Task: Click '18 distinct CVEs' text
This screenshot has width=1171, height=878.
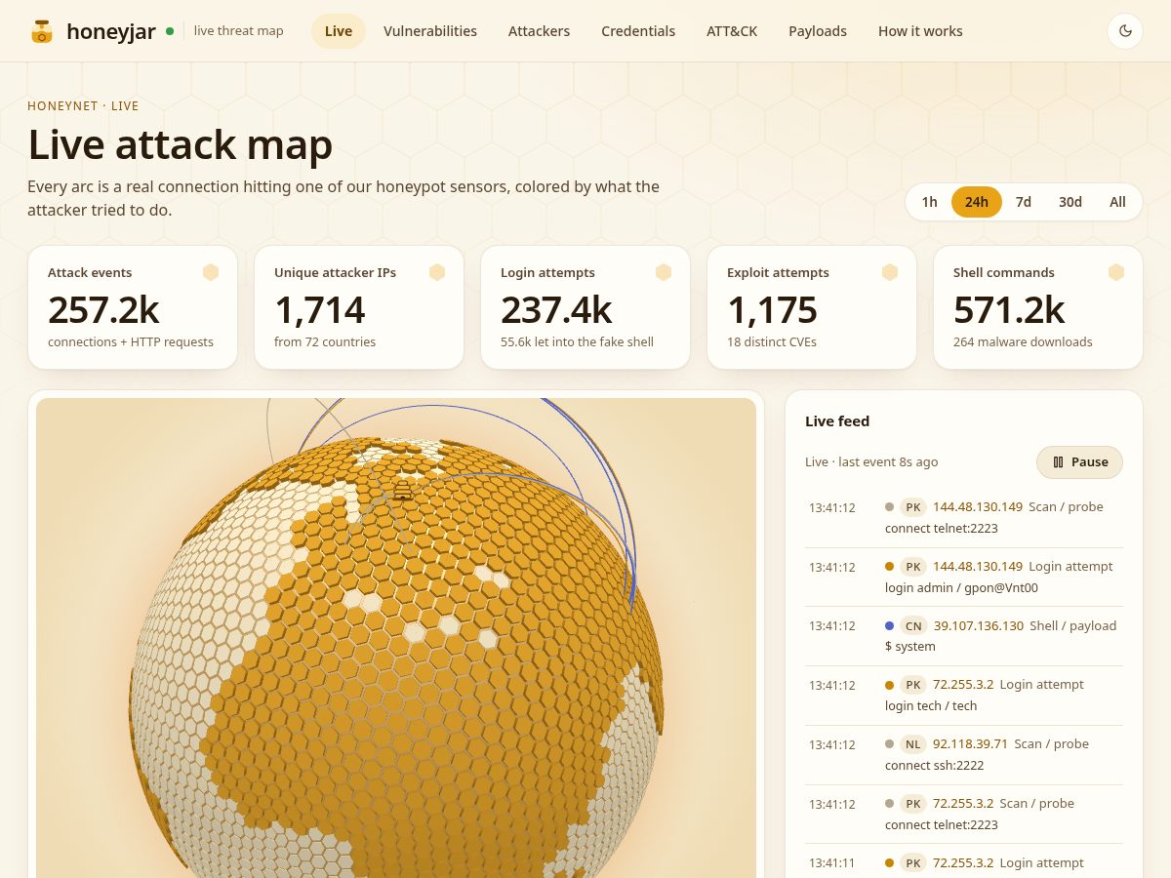Action: click(x=772, y=342)
